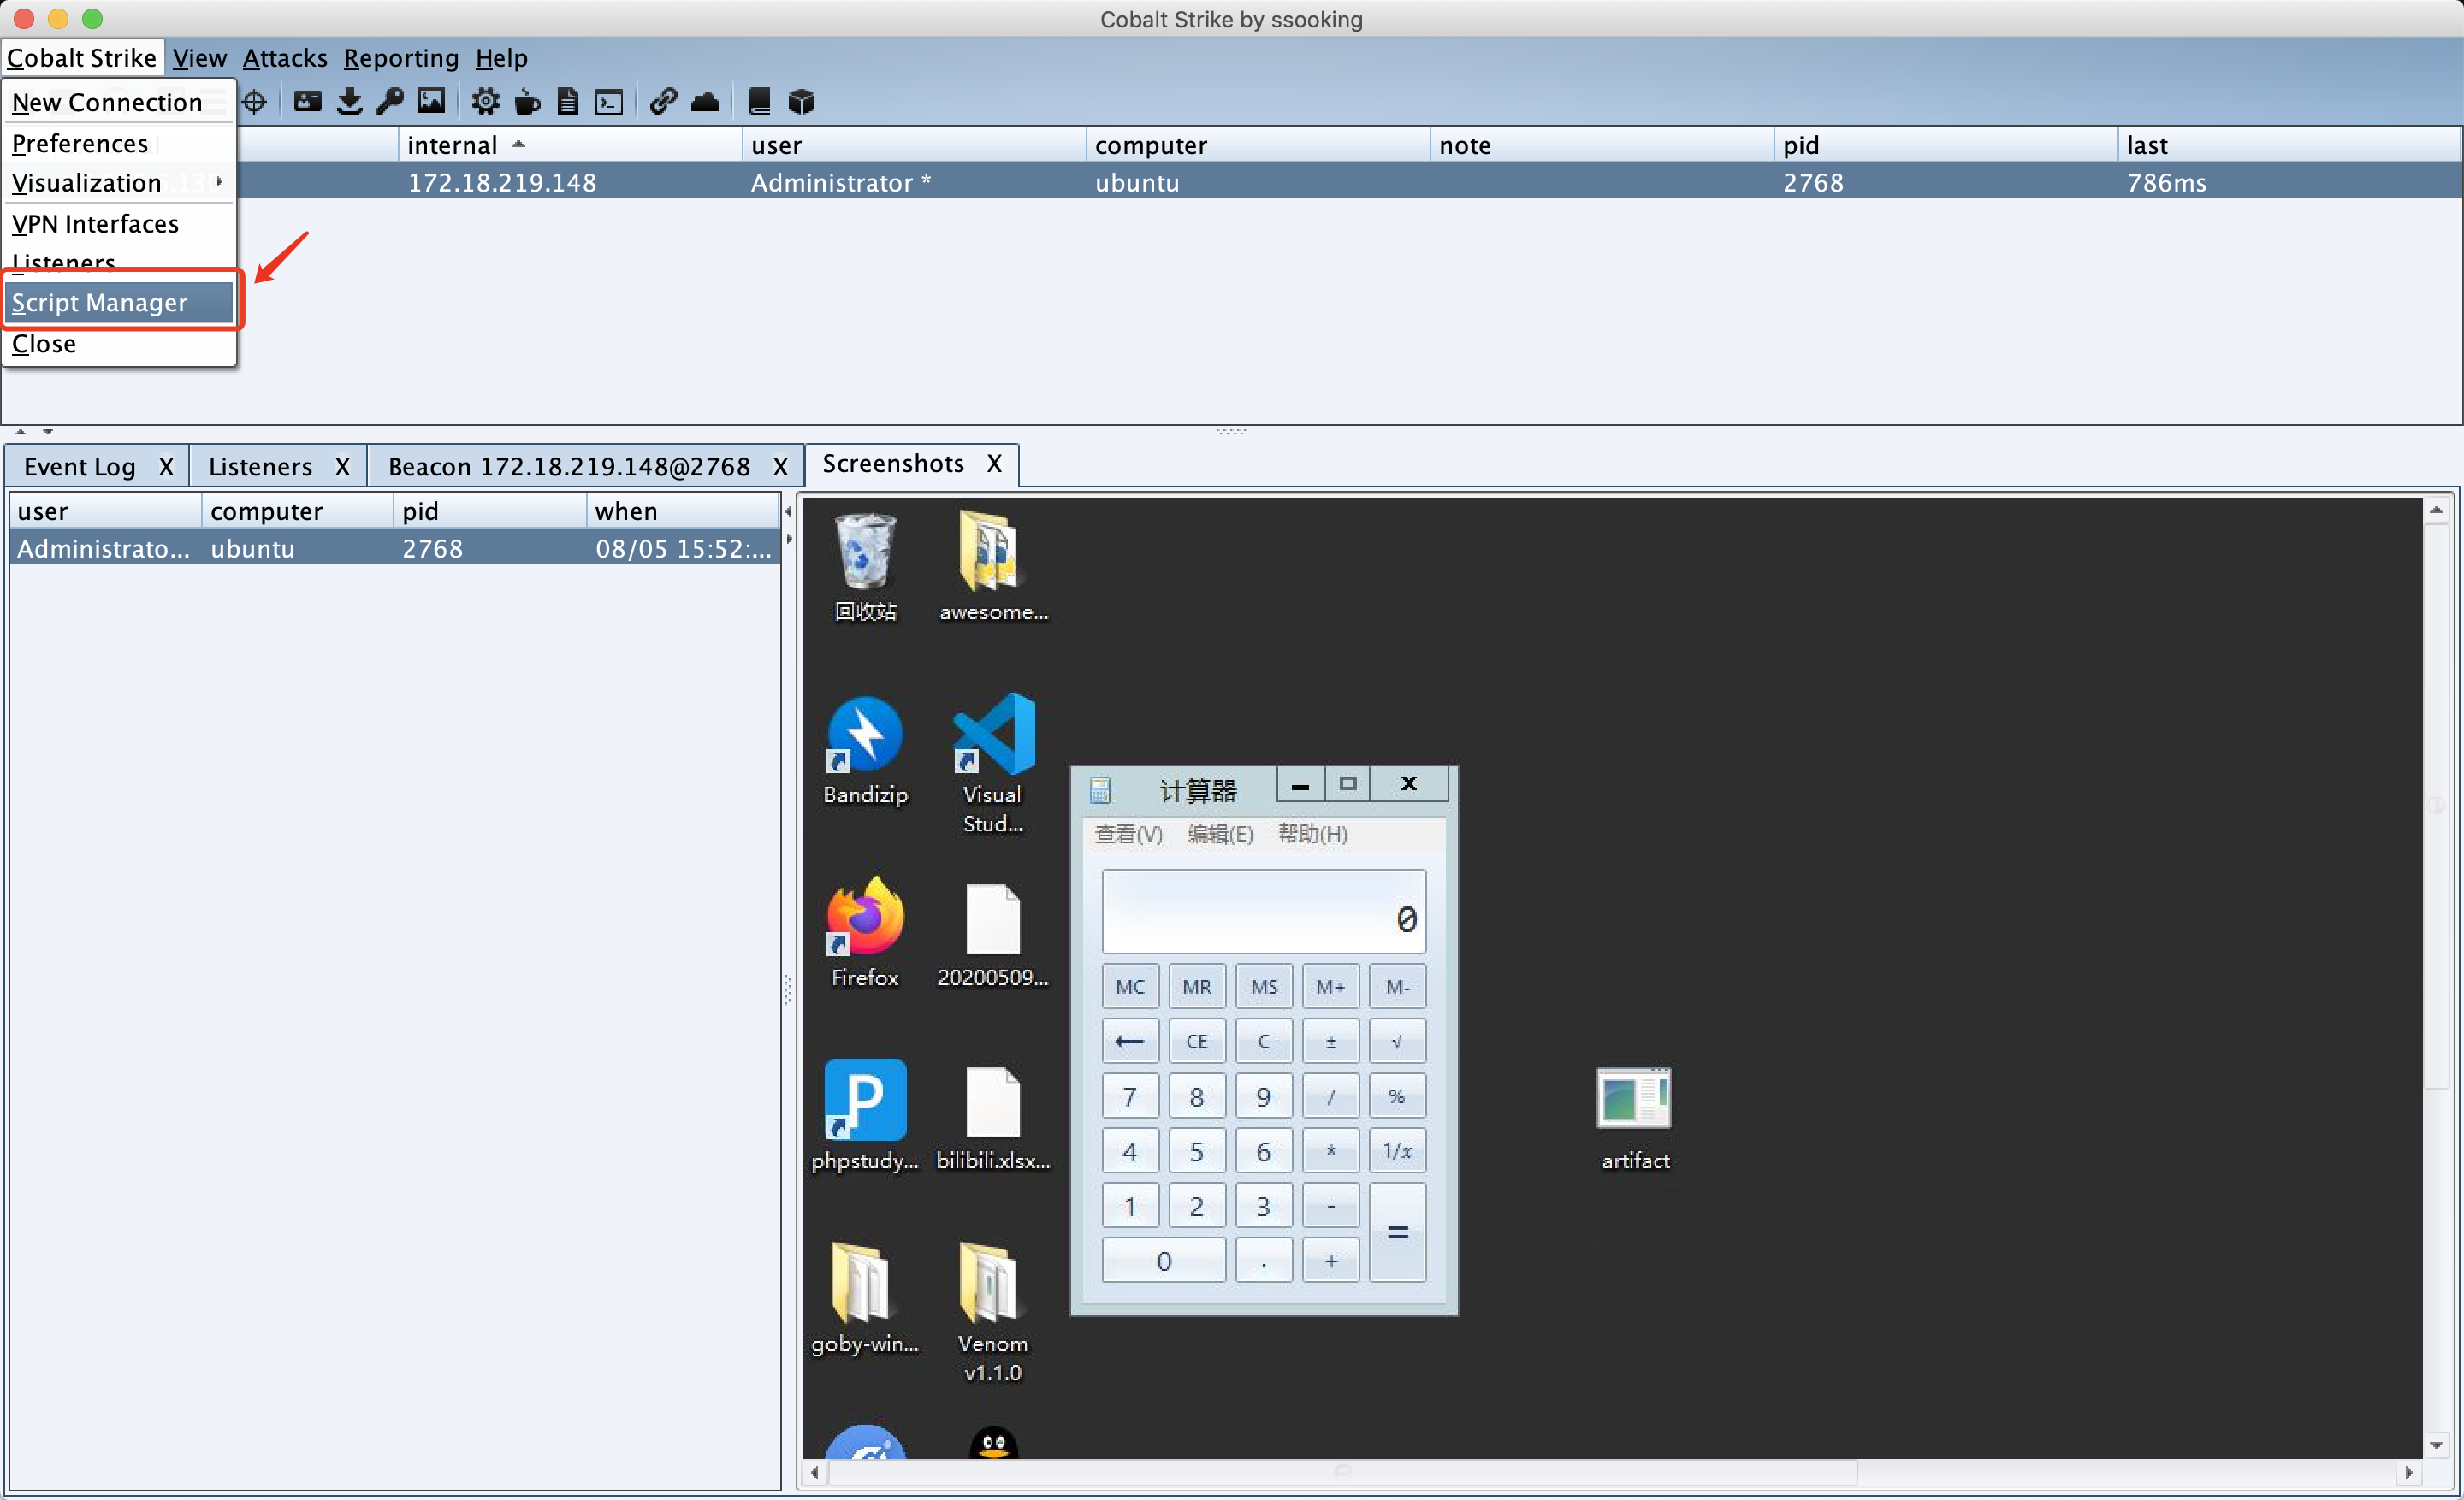Click the targets crosshair toolbar icon
Viewport: 2464px width, 1500px height.
point(255,101)
